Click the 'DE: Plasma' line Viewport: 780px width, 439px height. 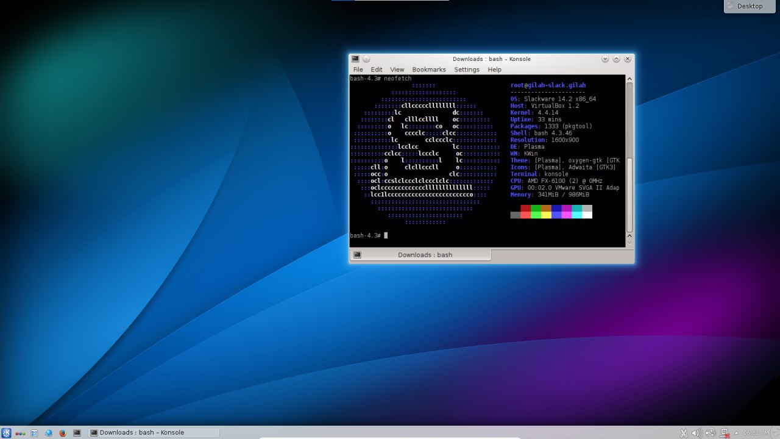tap(528, 147)
